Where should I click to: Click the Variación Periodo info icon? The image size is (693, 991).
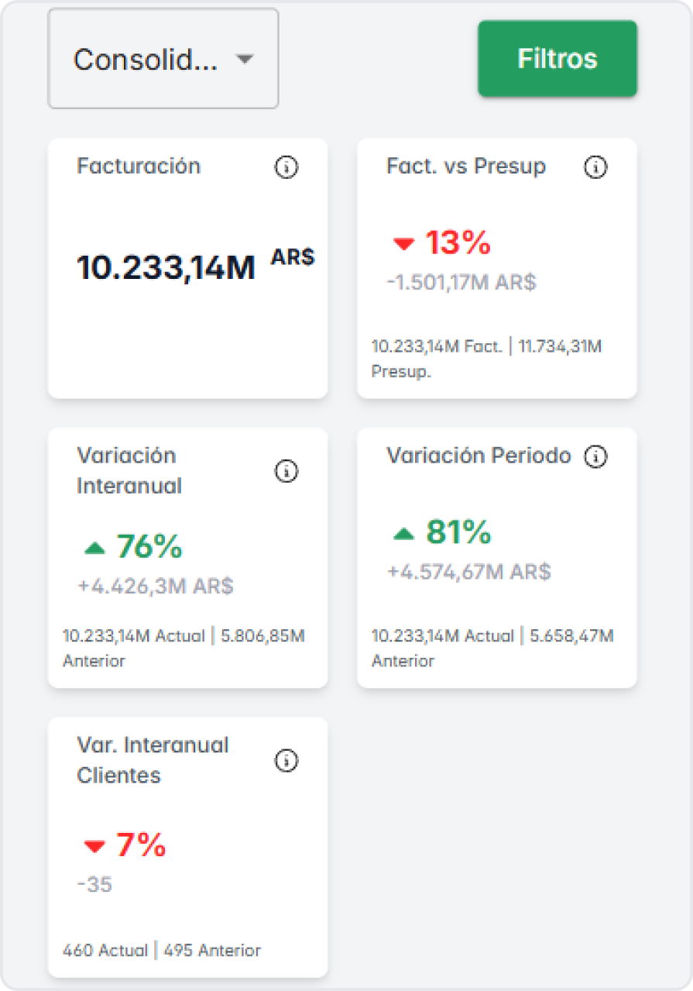pos(595,456)
